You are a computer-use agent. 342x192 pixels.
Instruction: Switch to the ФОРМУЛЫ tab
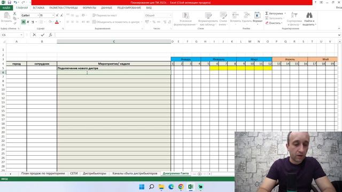click(89, 8)
